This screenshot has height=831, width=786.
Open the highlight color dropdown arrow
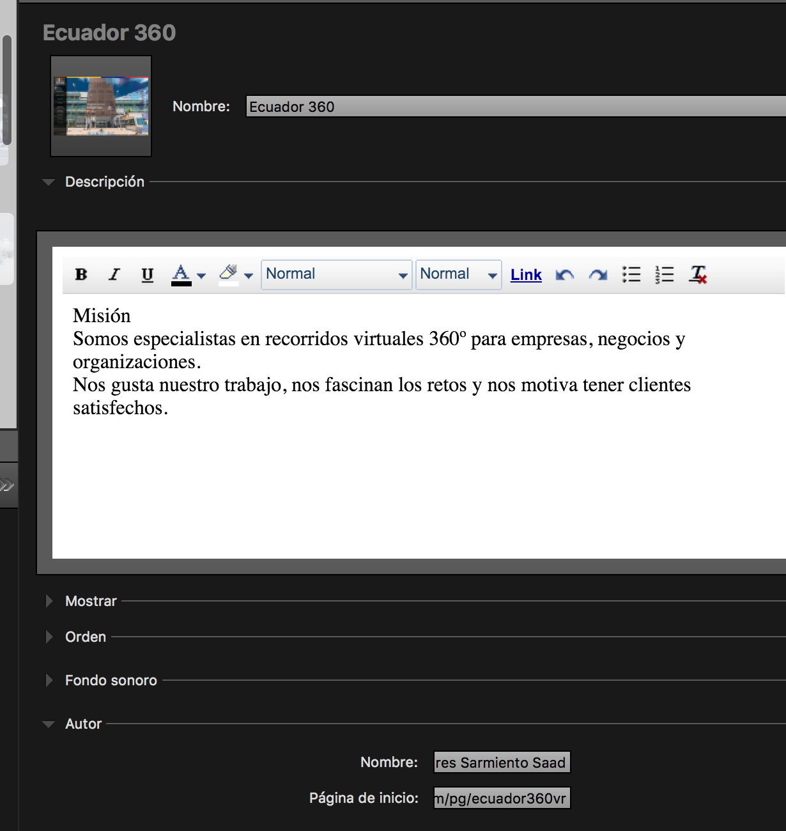tap(249, 276)
